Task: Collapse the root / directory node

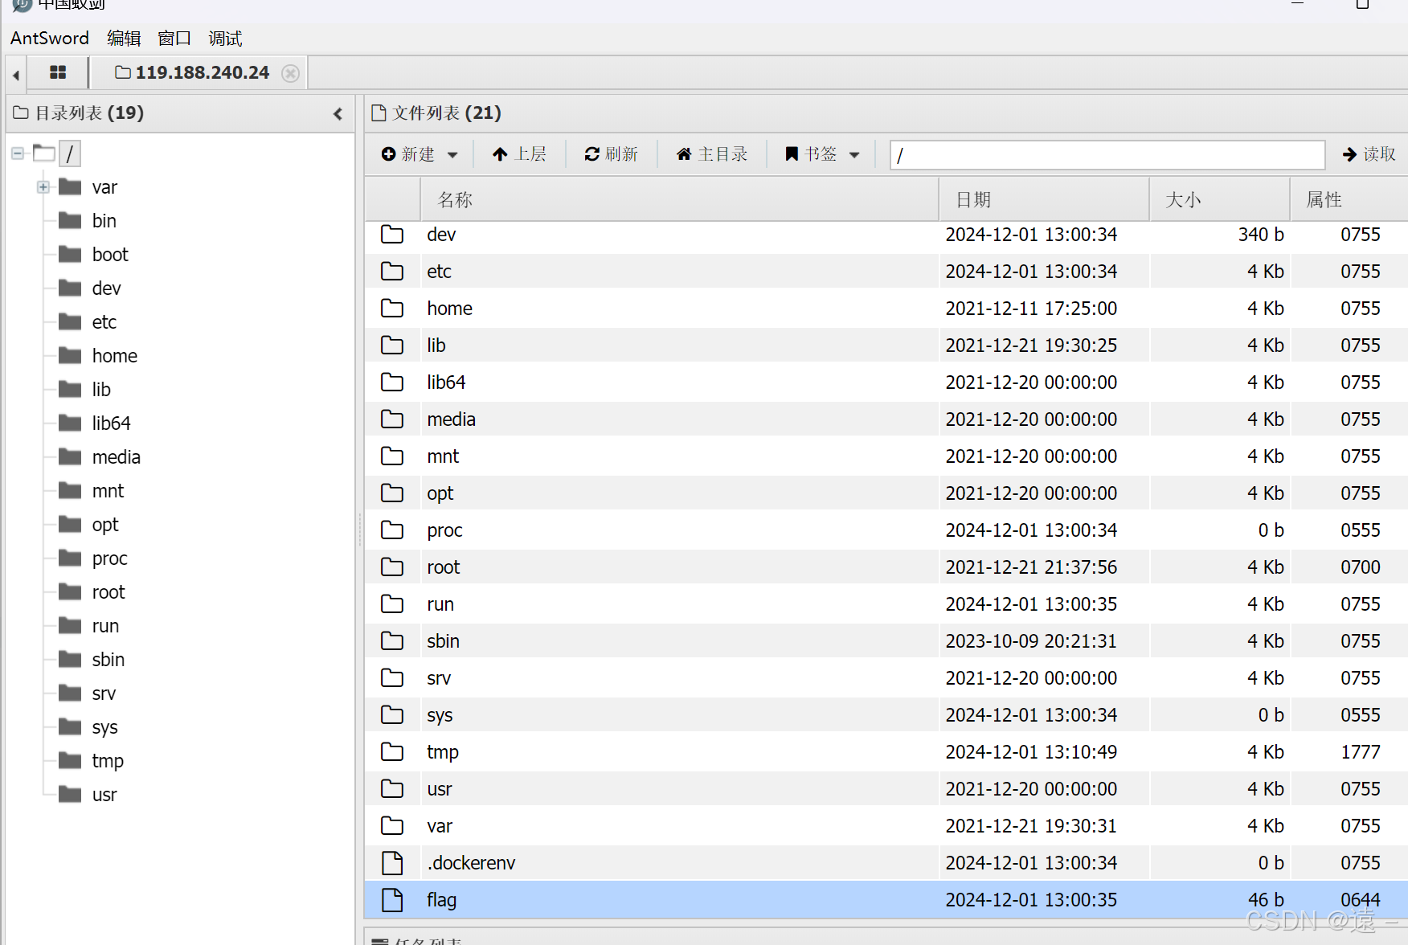Action: click(17, 153)
